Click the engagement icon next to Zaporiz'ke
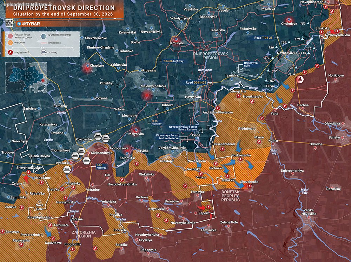The height and width of the screenshot is (262, 351). (208, 206)
